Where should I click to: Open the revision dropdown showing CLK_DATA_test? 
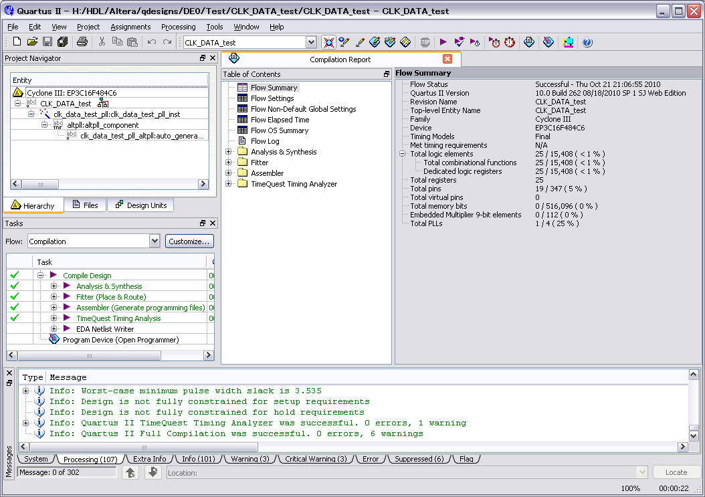tap(311, 42)
